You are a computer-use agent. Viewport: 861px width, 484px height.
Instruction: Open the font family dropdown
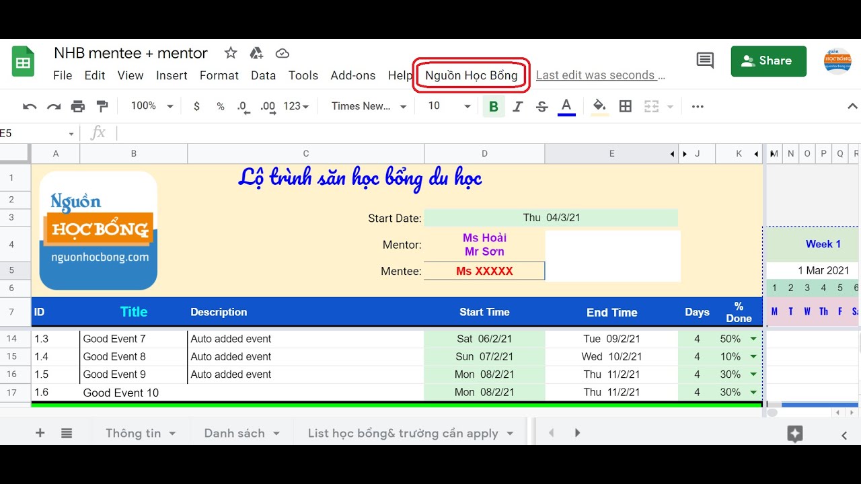[x=367, y=106]
